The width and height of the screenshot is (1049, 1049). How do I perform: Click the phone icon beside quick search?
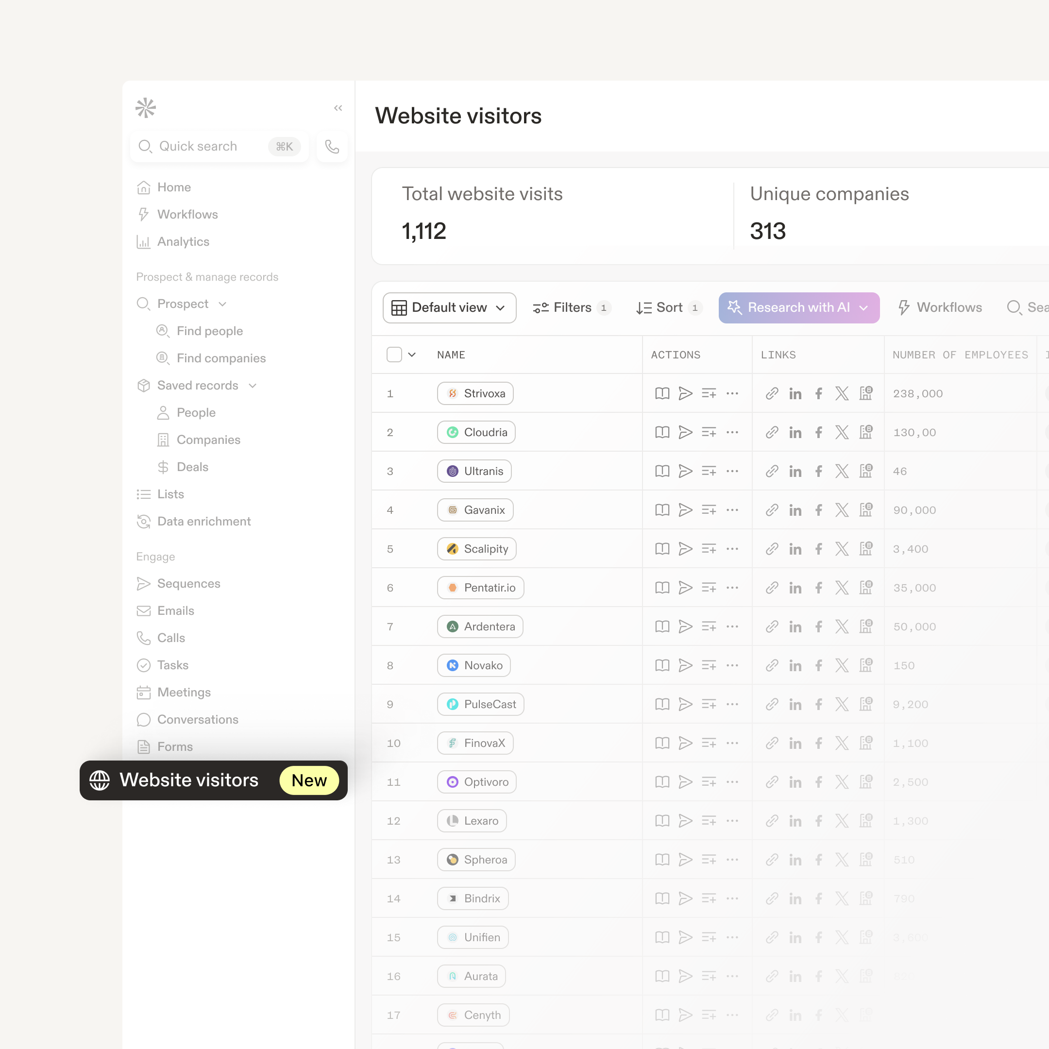pos(332,146)
